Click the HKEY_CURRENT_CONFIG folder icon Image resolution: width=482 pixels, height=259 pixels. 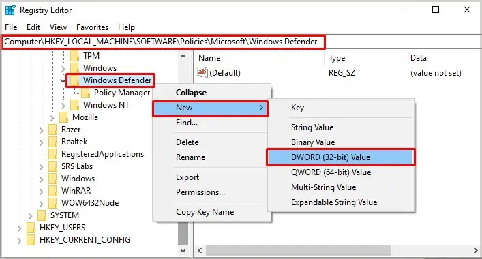31,241
